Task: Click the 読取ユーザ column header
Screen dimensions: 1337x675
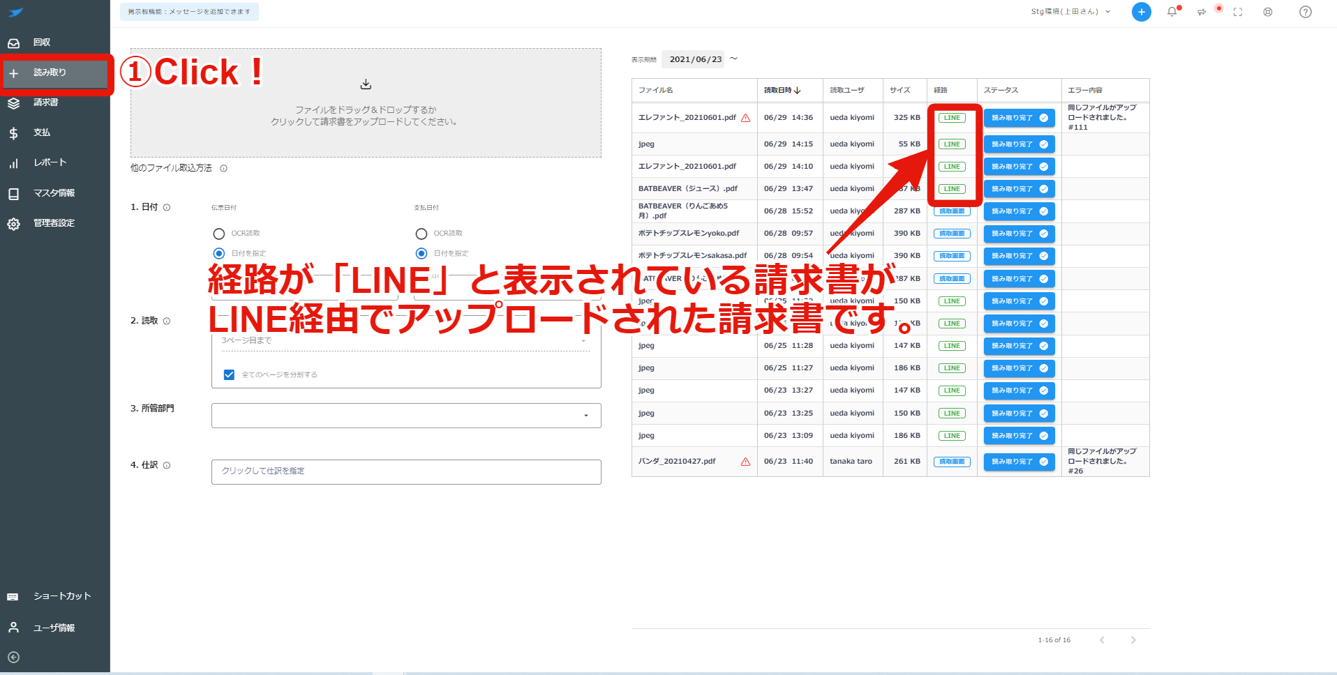Action: coord(846,90)
